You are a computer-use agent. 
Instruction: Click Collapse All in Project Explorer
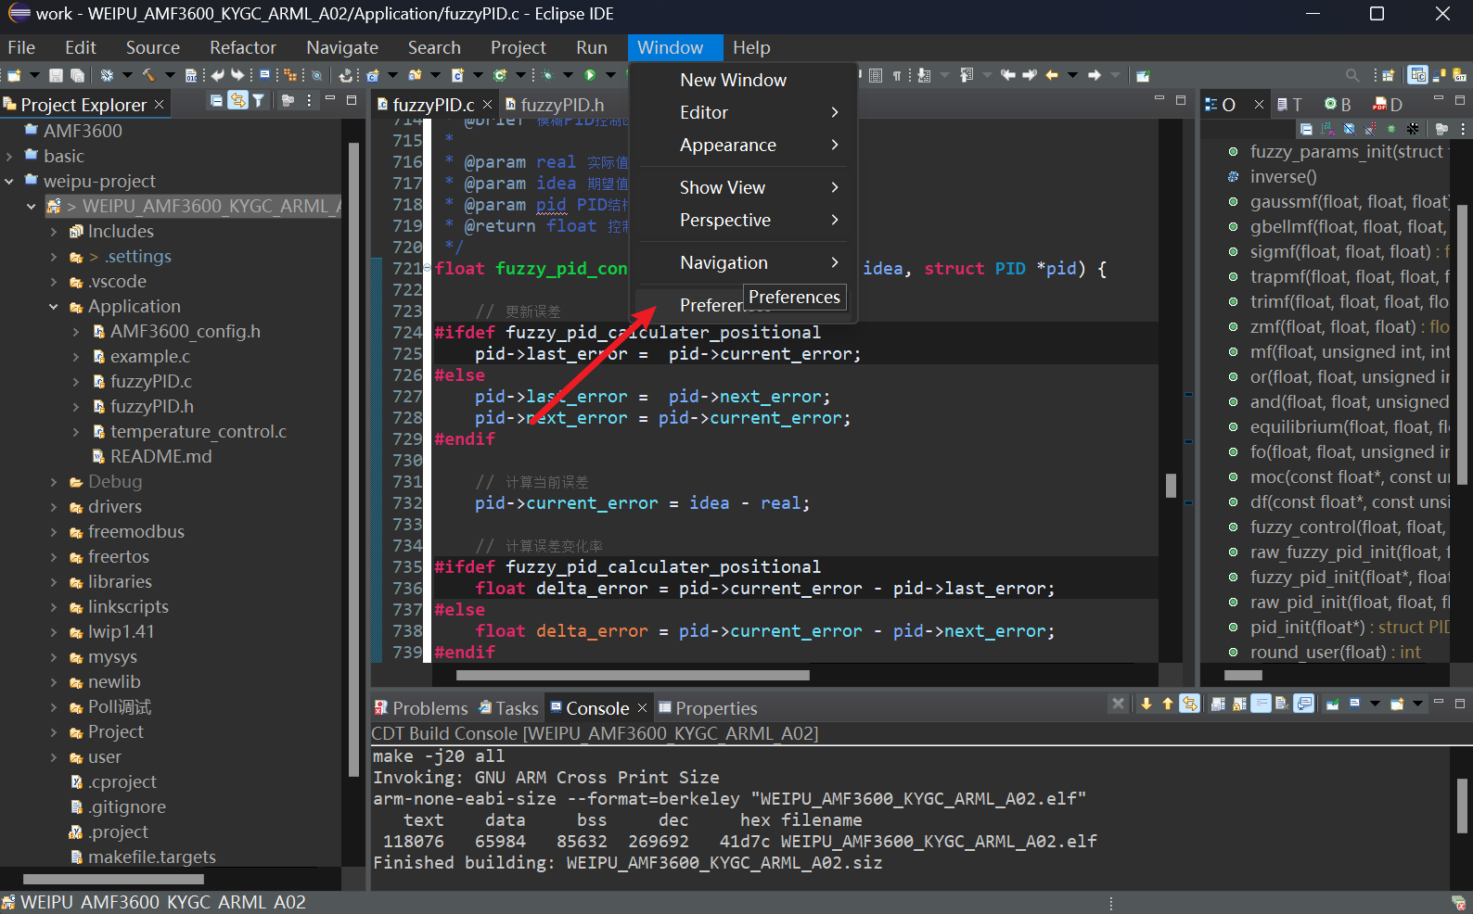pyautogui.click(x=216, y=101)
